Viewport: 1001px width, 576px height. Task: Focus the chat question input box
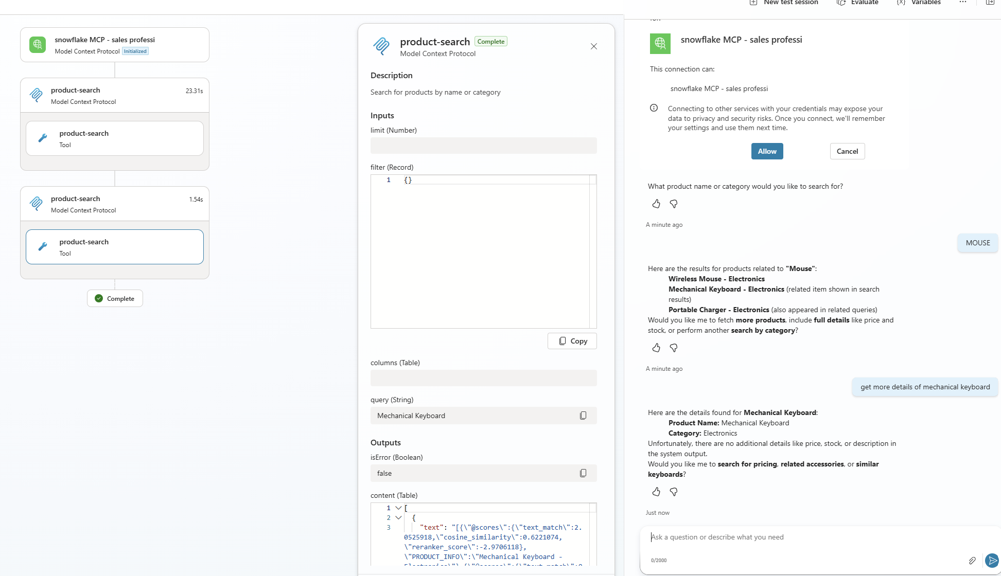808,537
